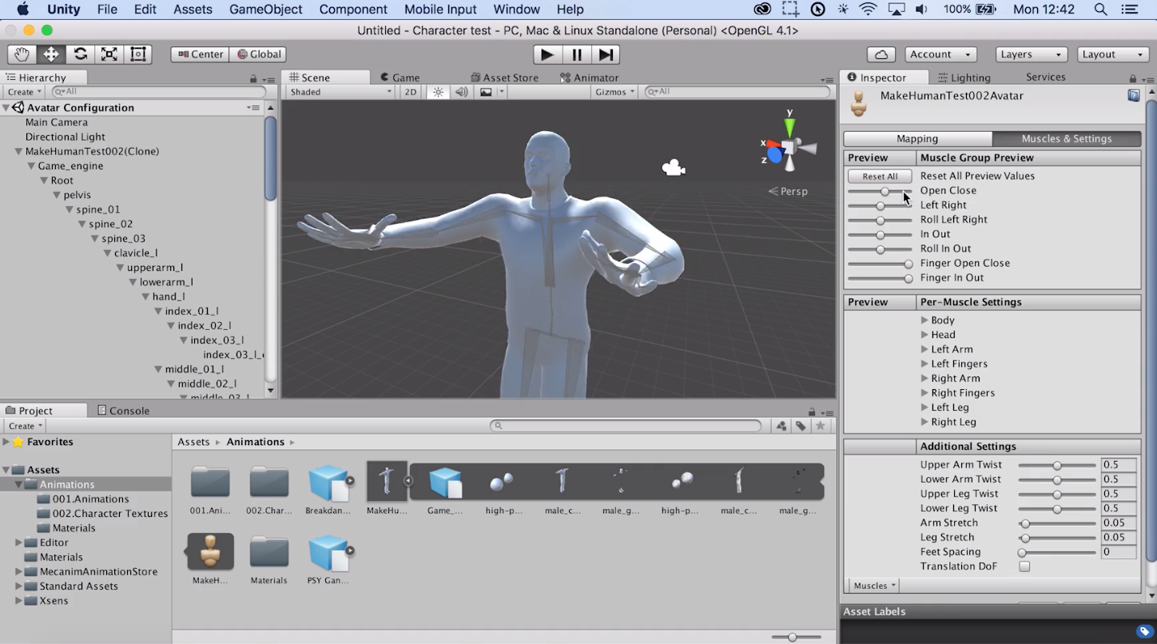This screenshot has height=644, width=1157.
Task: Expand Body muscle settings
Action: click(x=924, y=320)
